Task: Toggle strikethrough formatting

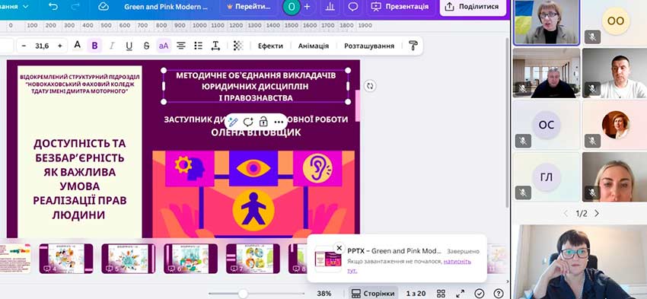Action: coord(146,46)
